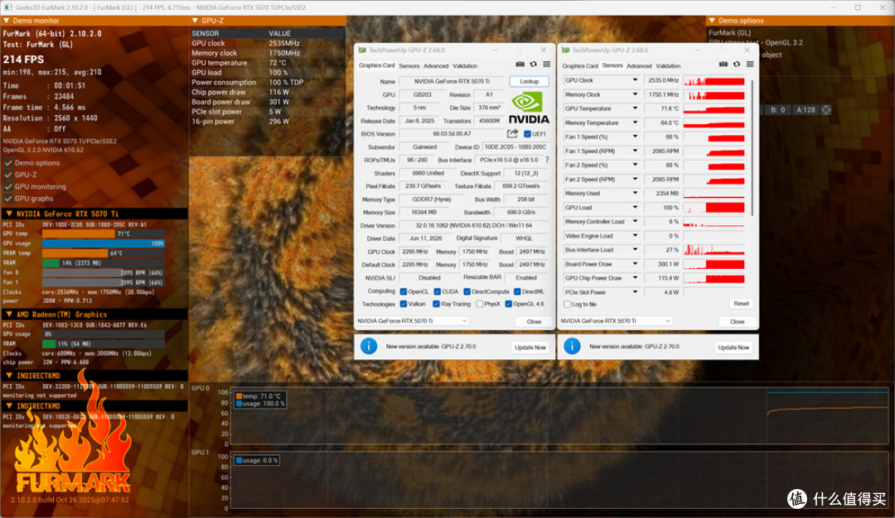Collapse the Demo monitor panel
The image size is (895, 518).
pos(7,21)
